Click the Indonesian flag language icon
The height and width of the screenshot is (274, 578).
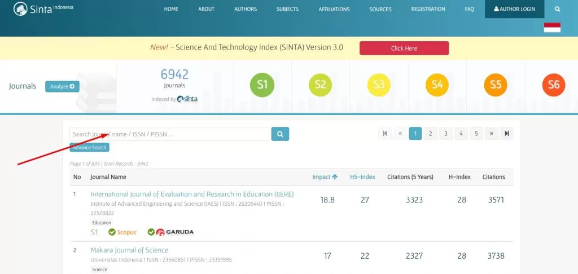(x=551, y=28)
